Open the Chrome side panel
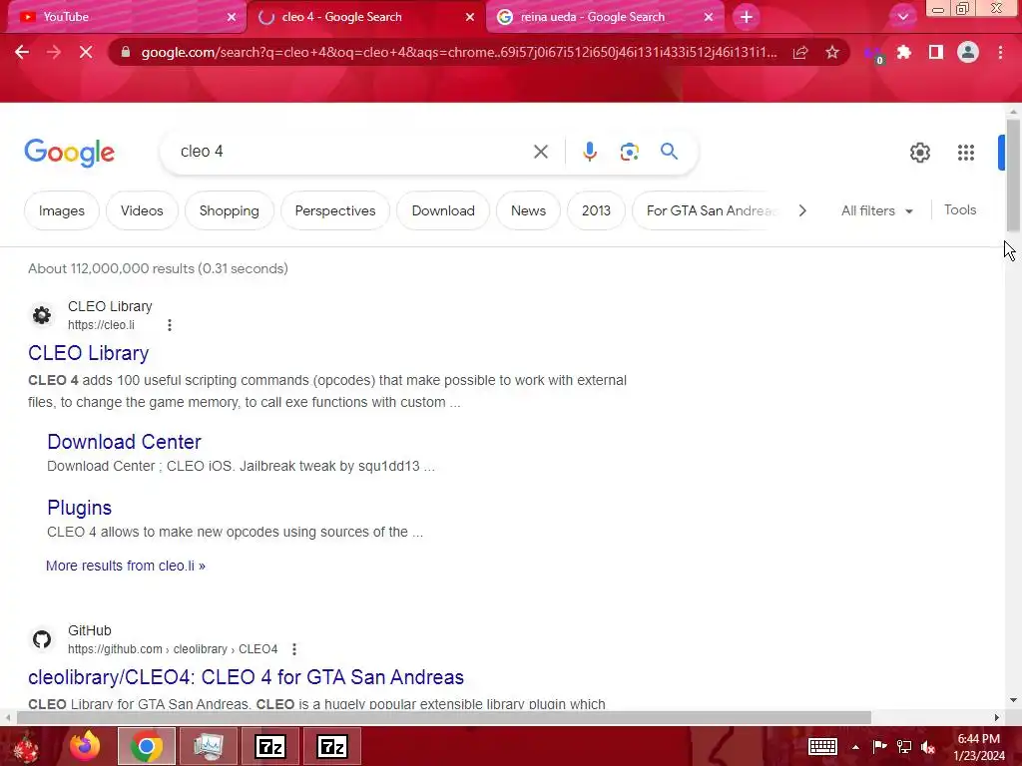 point(936,52)
